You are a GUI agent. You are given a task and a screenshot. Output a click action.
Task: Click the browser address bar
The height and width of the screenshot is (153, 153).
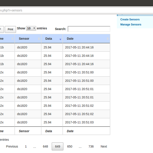click(x=76, y=10)
